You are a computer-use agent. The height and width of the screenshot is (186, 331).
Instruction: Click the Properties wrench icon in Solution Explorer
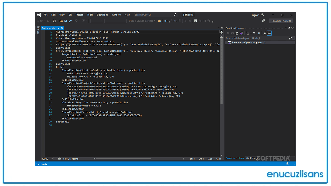click(x=265, y=33)
